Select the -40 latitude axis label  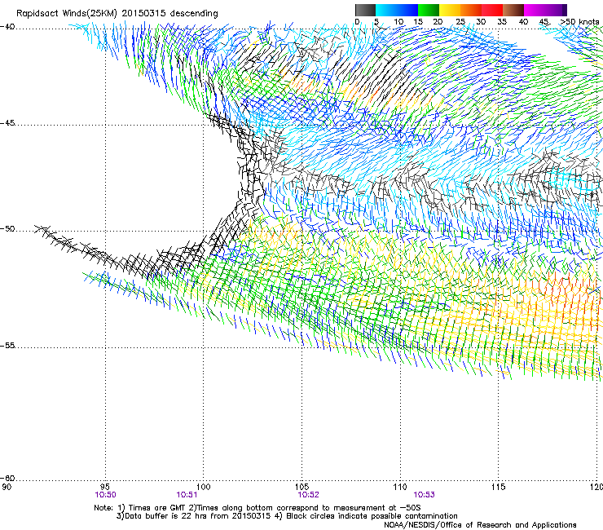pyautogui.click(x=7, y=27)
